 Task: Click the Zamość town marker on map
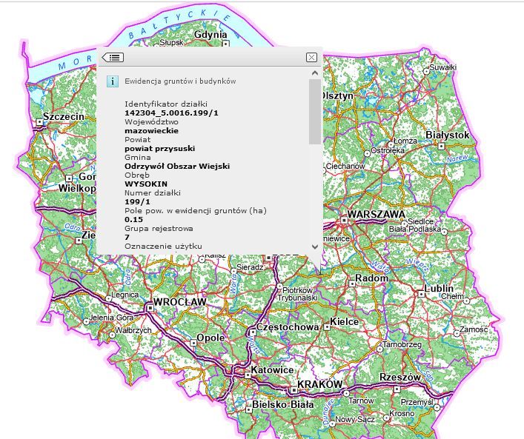(457, 333)
